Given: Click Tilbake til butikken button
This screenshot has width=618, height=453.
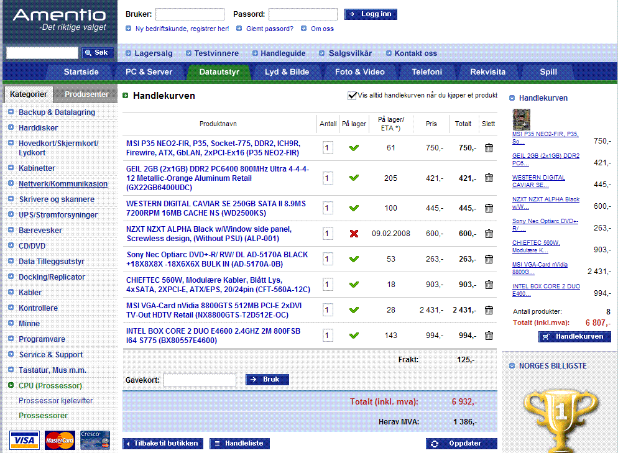Looking at the screenshot, I should (163, 444).
